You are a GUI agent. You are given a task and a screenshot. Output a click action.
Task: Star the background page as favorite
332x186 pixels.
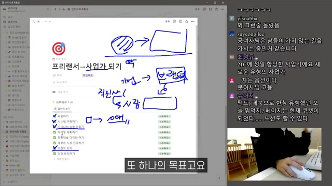coord(216,9)
